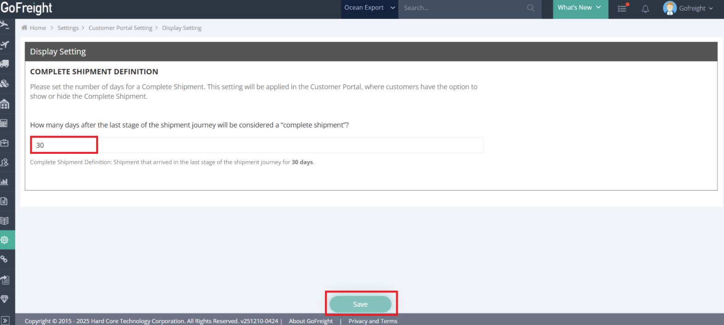Image resolution: width=724 pixels, height=325 pixels.
Task: Open the airplane takeoff sidebar icon
Action: point(5,45)
